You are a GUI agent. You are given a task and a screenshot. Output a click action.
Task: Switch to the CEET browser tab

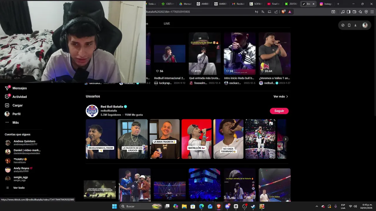(x=167, y=4)
